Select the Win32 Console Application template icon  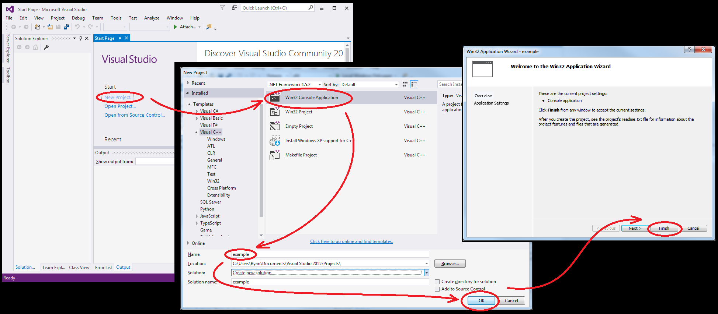(x=275, y=98)
